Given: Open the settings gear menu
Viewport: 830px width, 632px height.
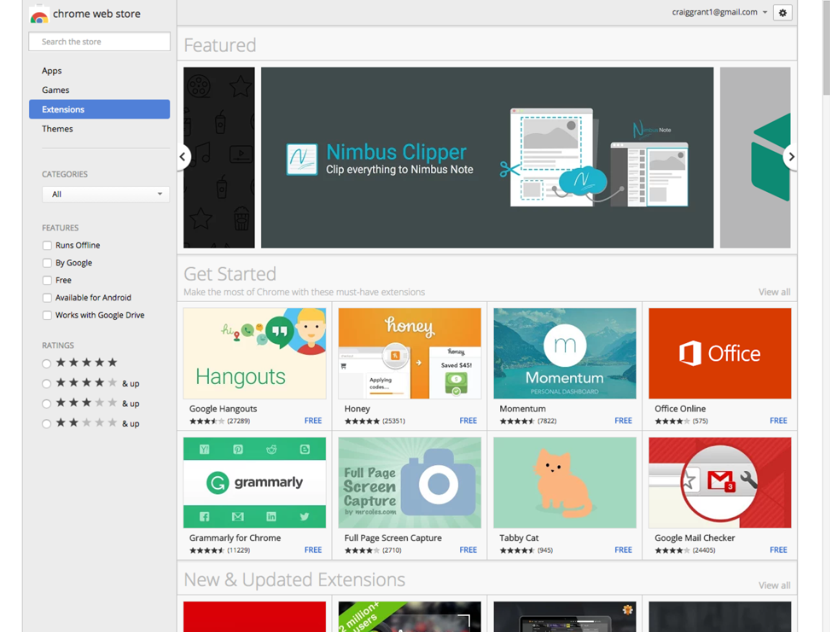Looking at the screenshot, I should (x=782, y=12).
